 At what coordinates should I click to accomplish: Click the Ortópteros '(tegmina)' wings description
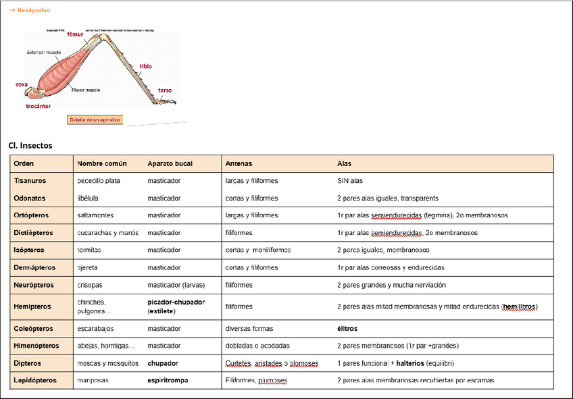click(x=422, y=215)
